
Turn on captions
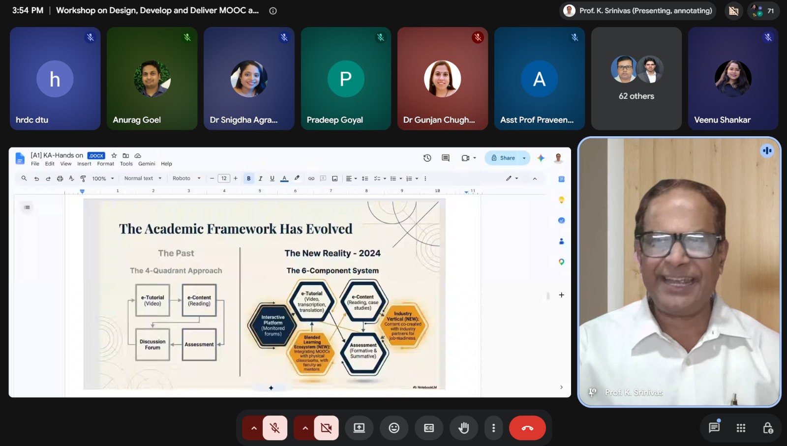coord(429,428)
